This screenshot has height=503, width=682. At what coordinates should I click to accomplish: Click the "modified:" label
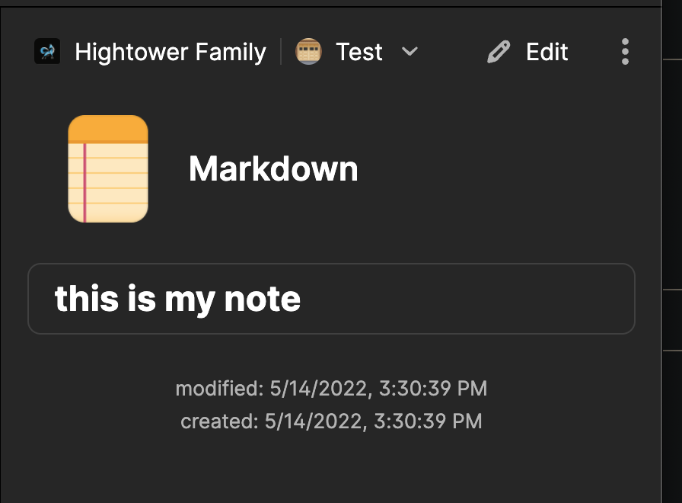pos(219,389)
